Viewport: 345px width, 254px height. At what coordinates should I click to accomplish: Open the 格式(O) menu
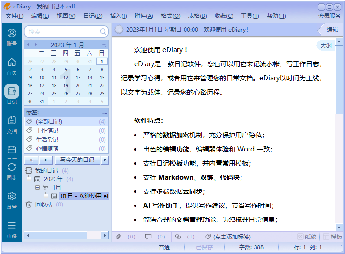click(170, 16)
